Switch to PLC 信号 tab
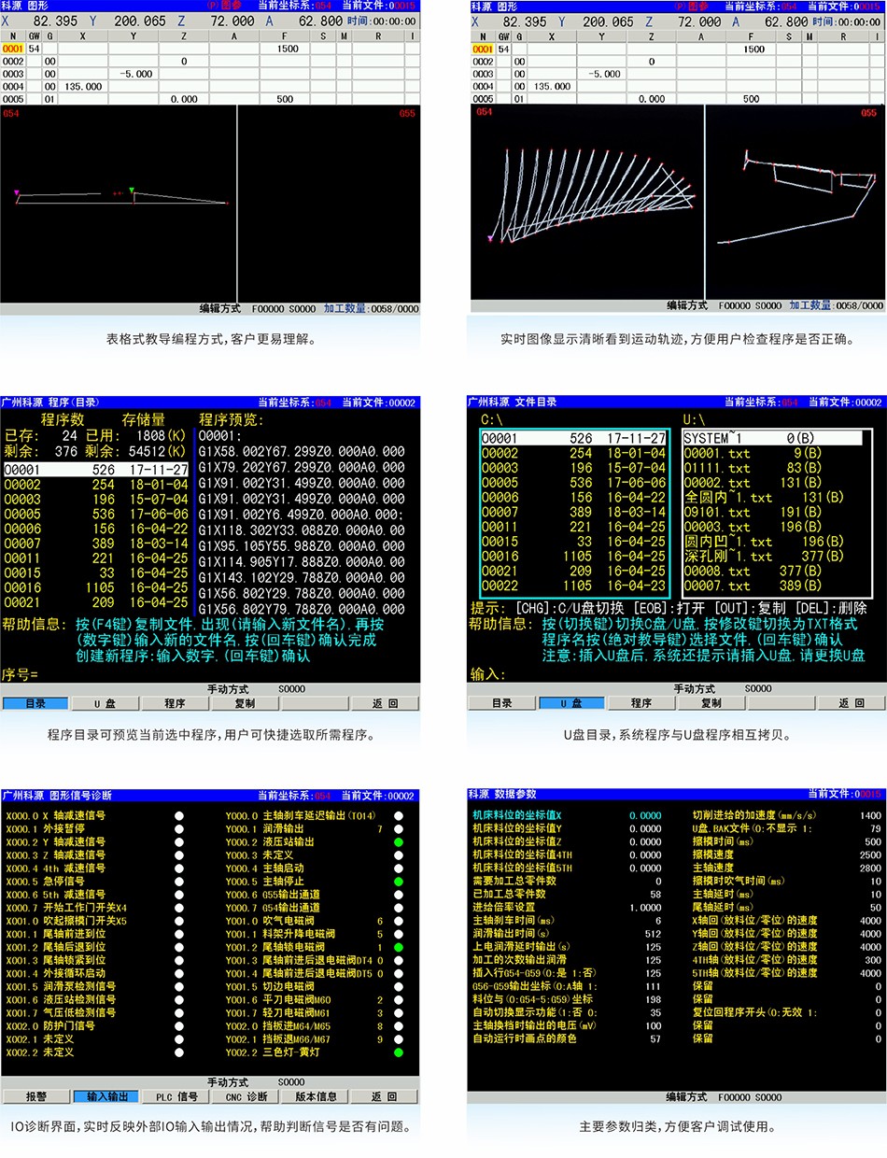This screenshot has height=1158, width=887. click(175, 1096)
